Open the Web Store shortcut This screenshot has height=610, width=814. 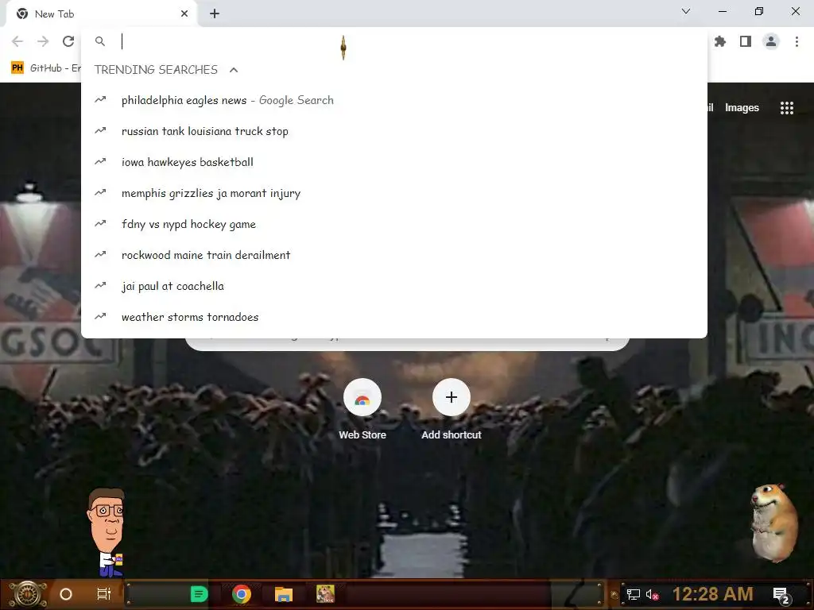362,409
